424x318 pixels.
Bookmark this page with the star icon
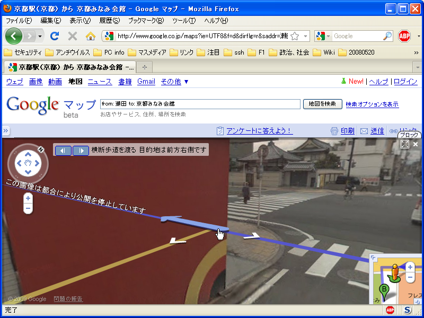[x=295, y=36]
